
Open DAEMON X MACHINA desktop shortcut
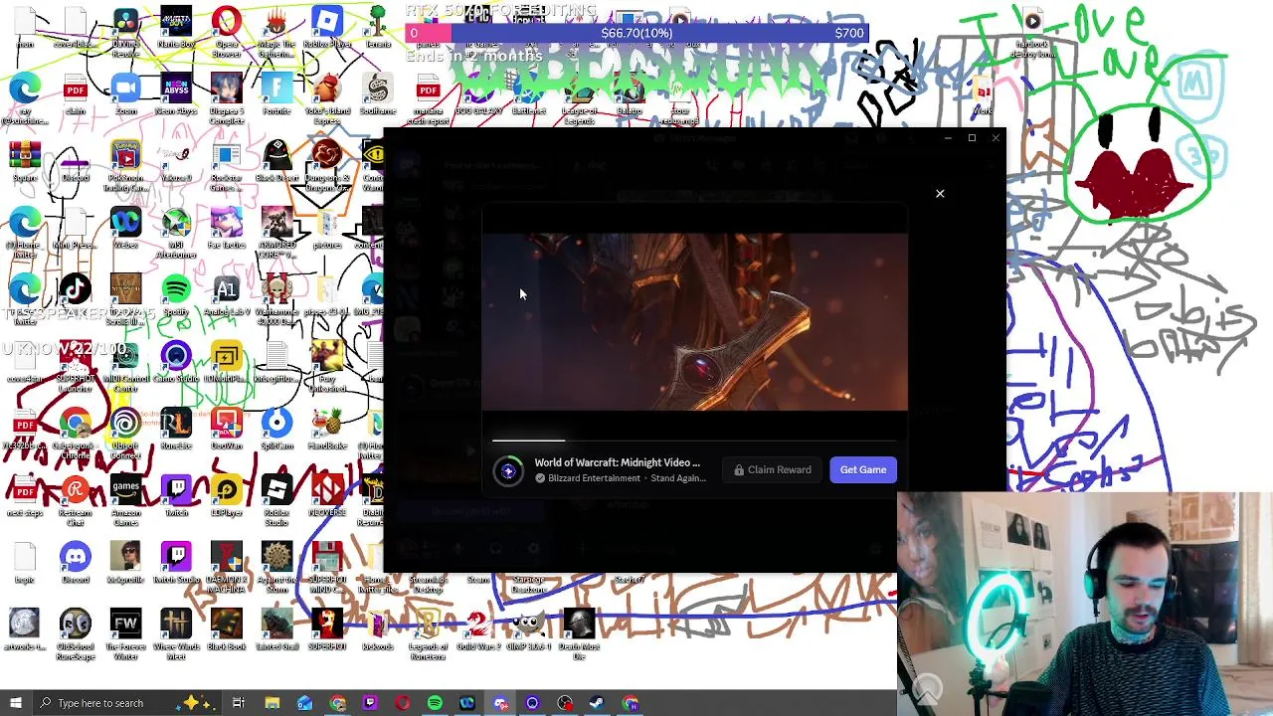point(227,567)
